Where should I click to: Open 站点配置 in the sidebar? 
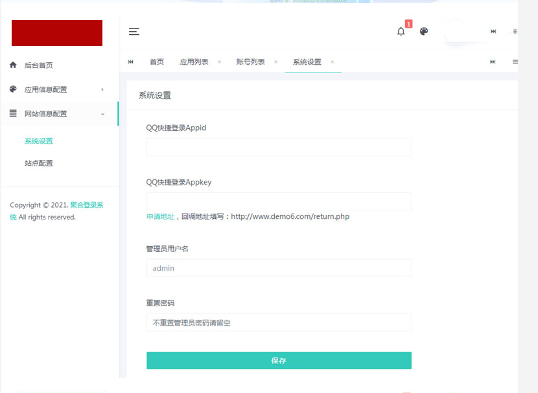(x=39, y=163)
